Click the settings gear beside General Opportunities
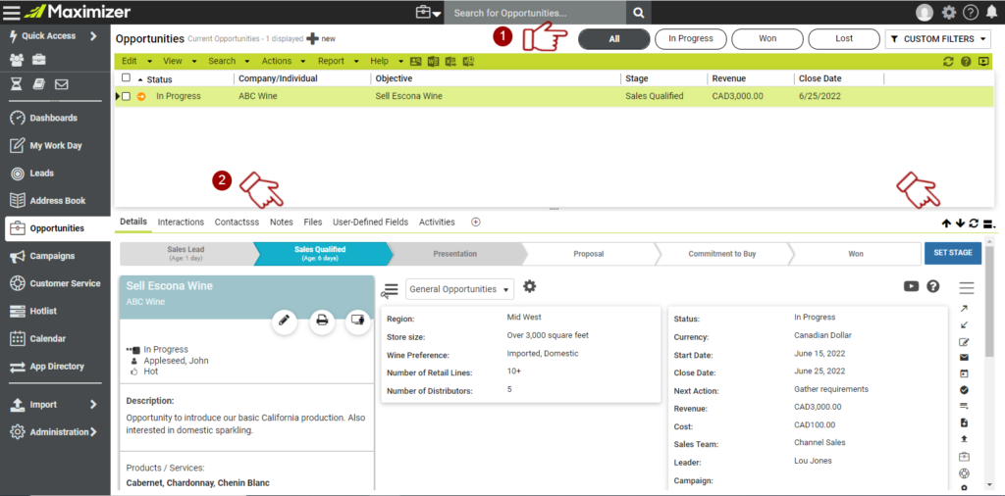1005x496 pixels. (530, 286)
